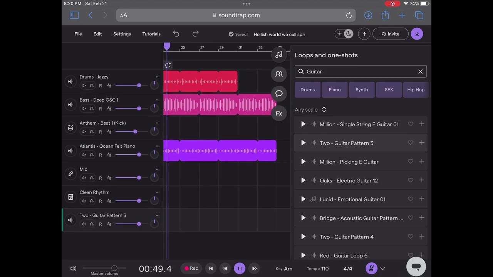
Task: Filter loops by Piano tag
Action: point(335,90)
